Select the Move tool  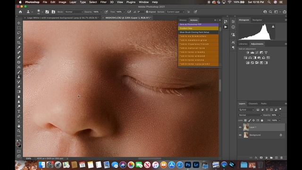click(x=19, y=23)
